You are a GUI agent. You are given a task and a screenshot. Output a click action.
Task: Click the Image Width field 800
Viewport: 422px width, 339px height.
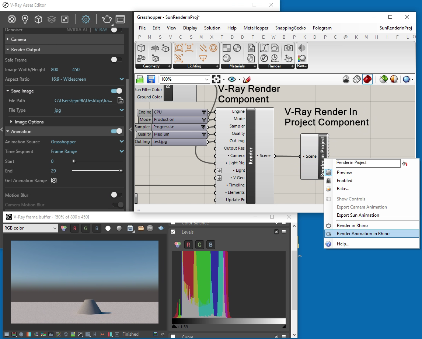(x=55, y=69)
